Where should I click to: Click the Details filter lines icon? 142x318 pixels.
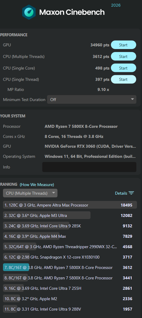pos(132,193)
